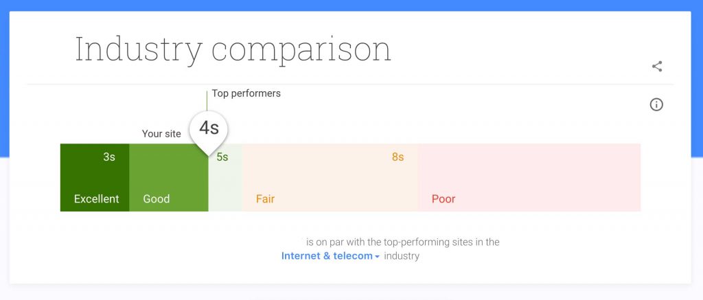Click the Top performers label
The width and height of the screenshot is (703, 300).
[x=246, y=94]
